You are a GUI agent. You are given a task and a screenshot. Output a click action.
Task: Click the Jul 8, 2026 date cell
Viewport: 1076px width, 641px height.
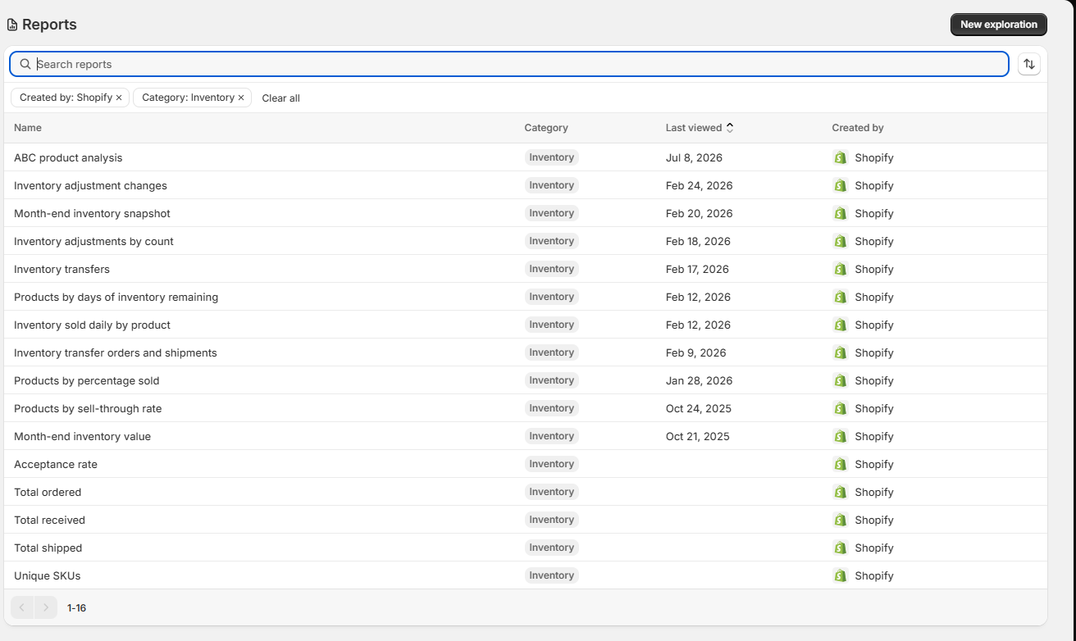point(694,157)
